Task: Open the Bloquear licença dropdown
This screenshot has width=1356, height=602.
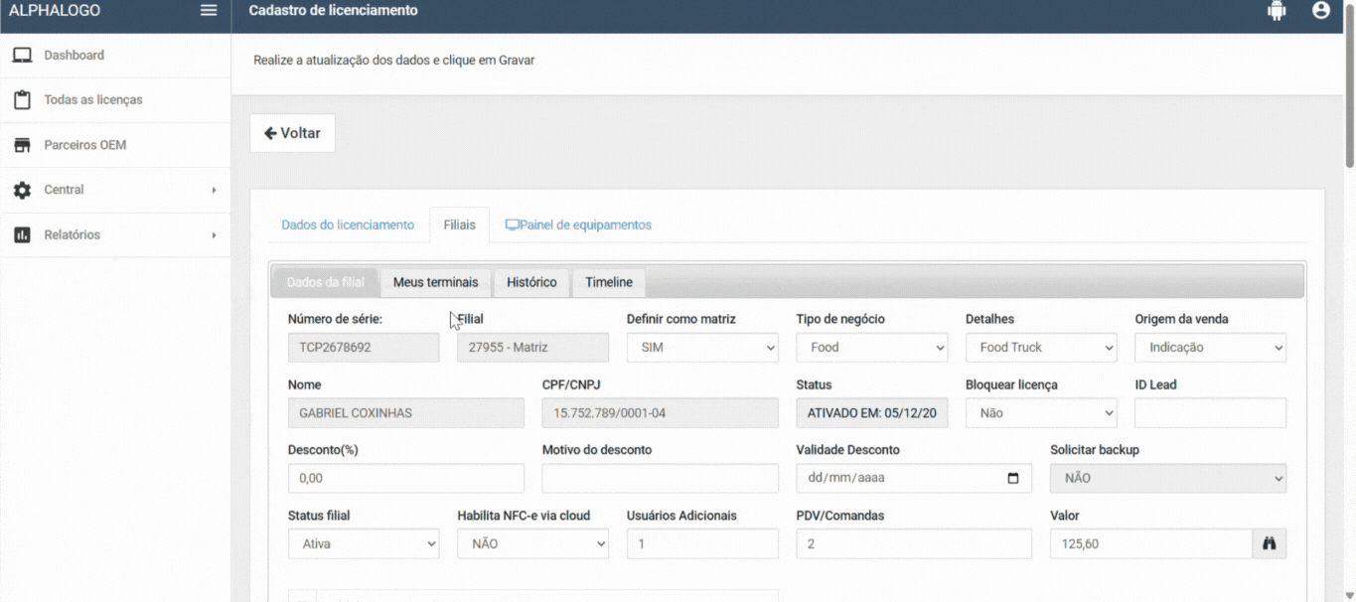Action: tap(1040, 413)
